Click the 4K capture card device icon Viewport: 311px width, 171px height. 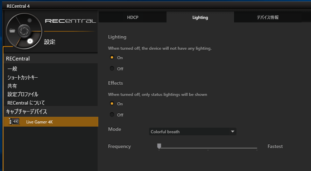[14, 122]
